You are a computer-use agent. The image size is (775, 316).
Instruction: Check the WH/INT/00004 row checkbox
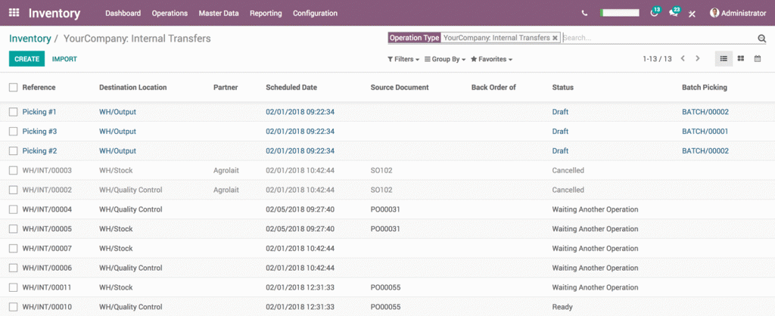click(13, 209)
